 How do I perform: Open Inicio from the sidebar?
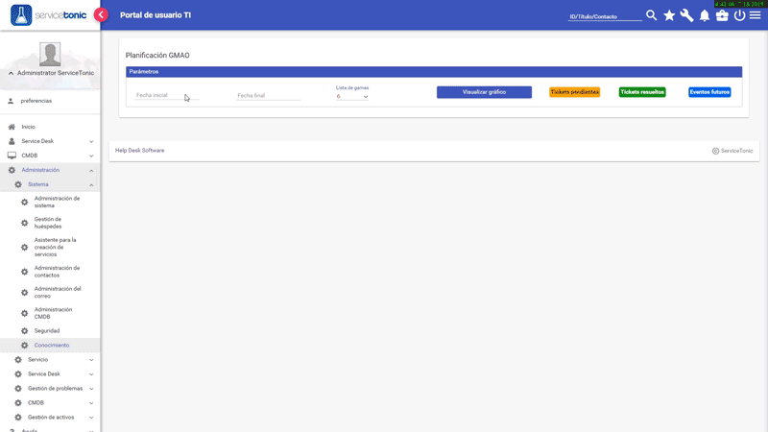coord(29,127)
